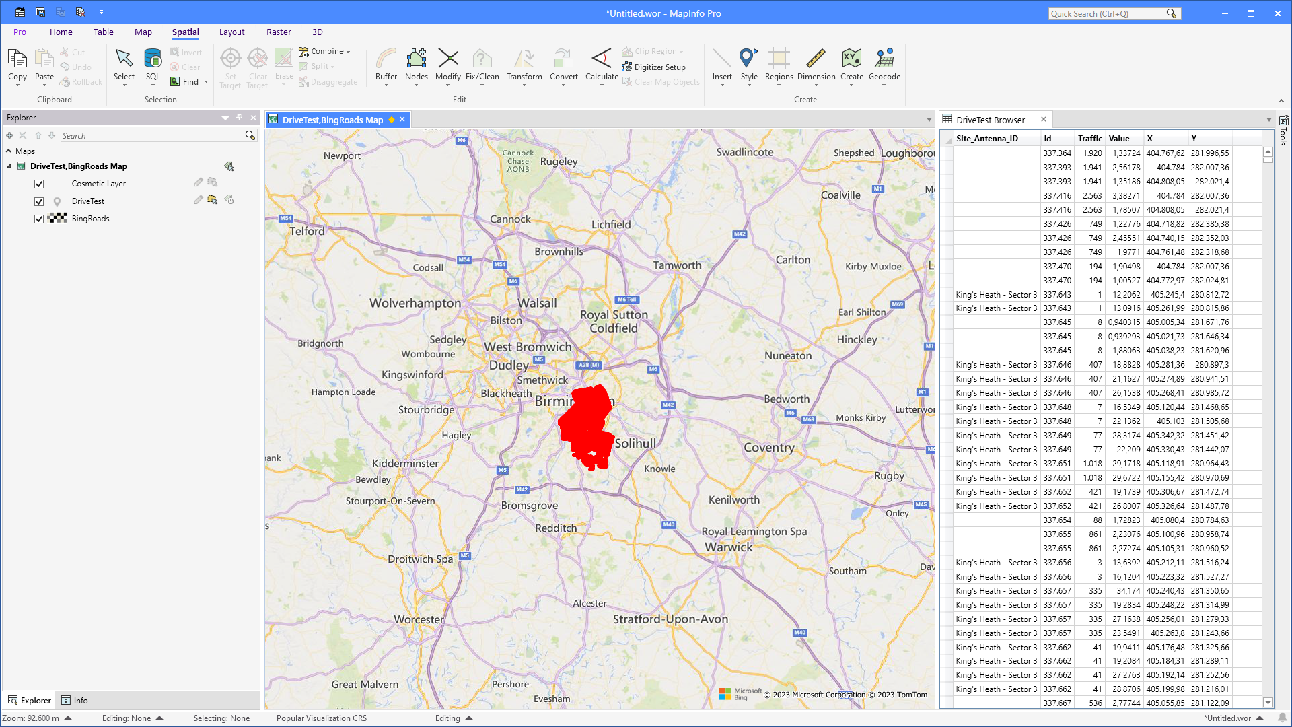Disable the Cosmetic Layer checkbox
This screenshot has width=1292, height=727.
pyautogui.click(x=39, y=183)
